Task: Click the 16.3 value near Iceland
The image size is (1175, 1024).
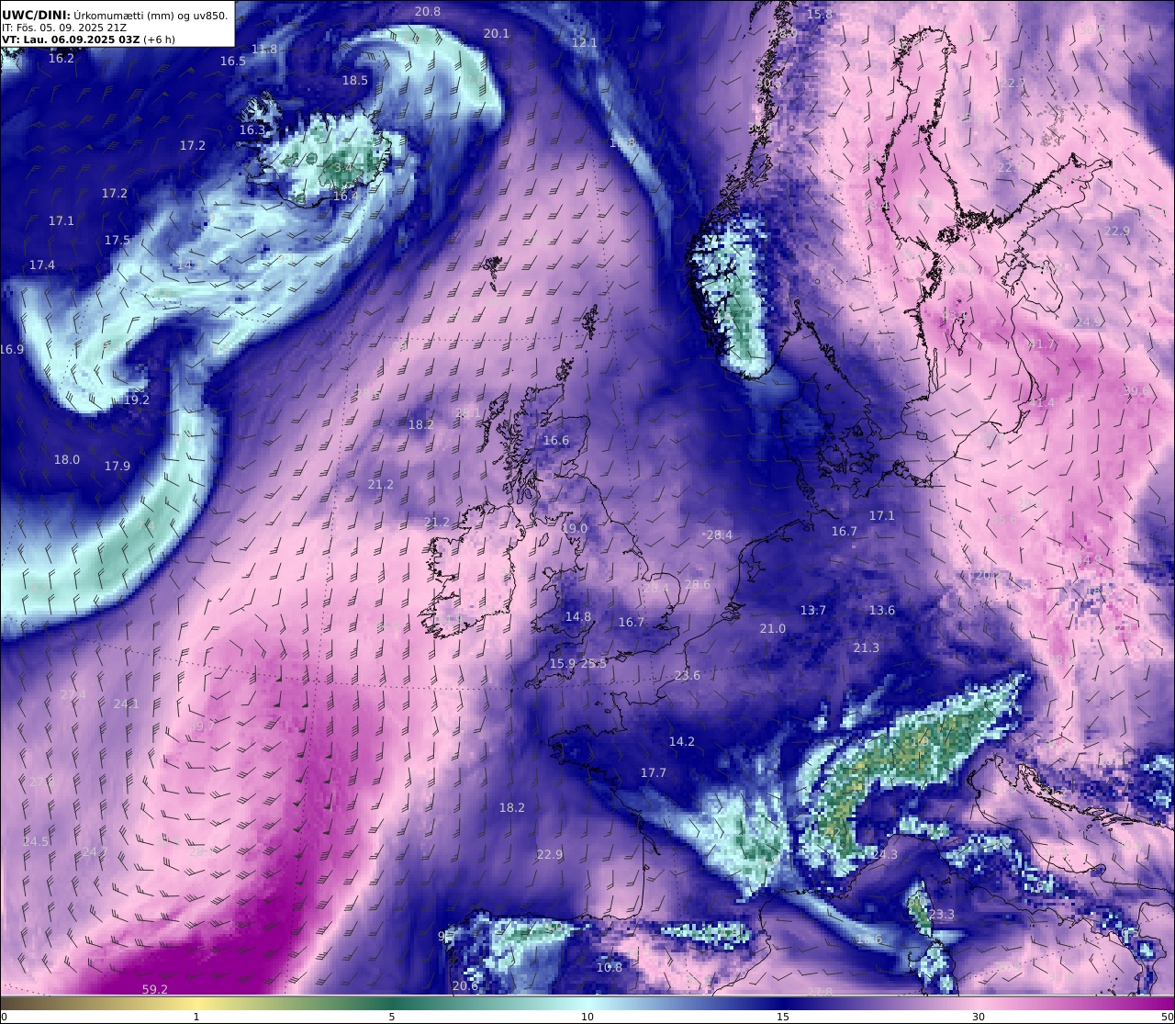Action: click(252, 130)
